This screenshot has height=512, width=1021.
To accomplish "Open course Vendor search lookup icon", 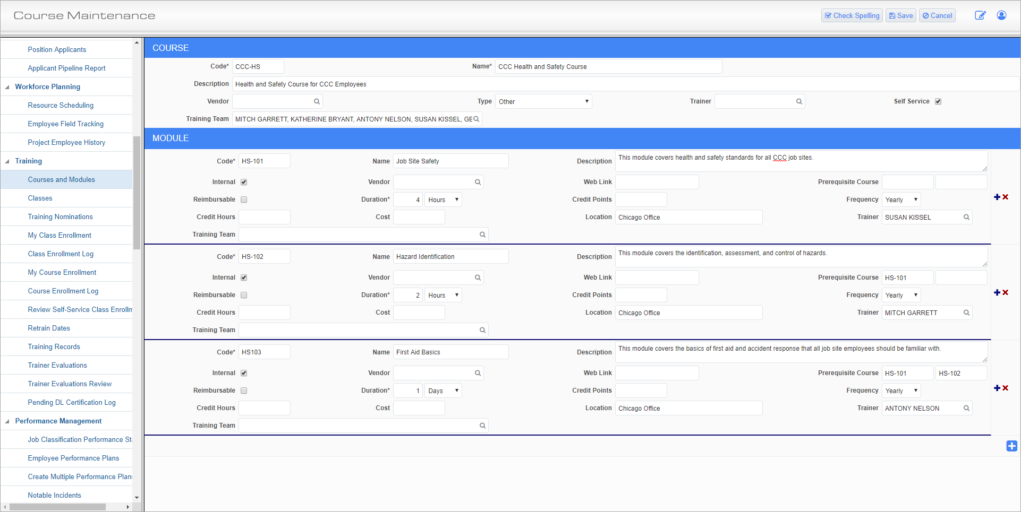I will 317,101.
